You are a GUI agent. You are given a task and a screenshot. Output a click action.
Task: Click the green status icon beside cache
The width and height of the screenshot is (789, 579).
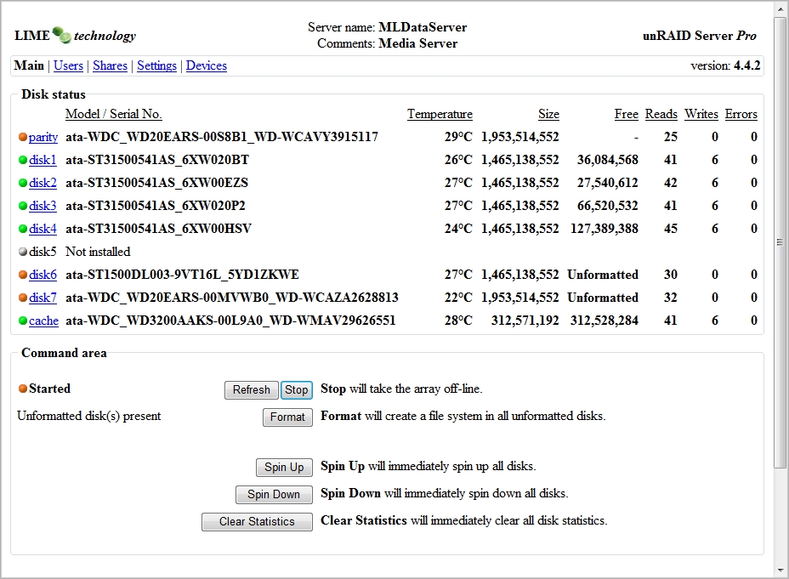click(x=23, y=321)
